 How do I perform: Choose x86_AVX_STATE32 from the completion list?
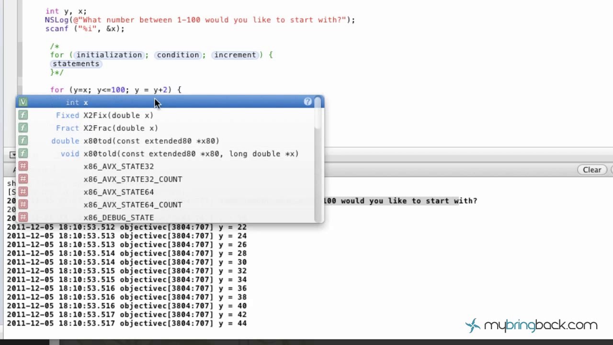[165, 166]
